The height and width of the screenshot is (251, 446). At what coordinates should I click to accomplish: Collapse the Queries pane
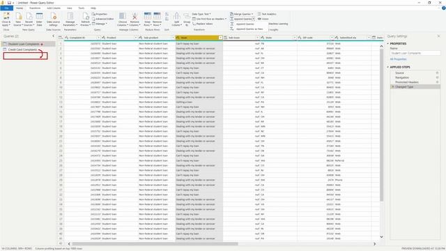(53, 36)
